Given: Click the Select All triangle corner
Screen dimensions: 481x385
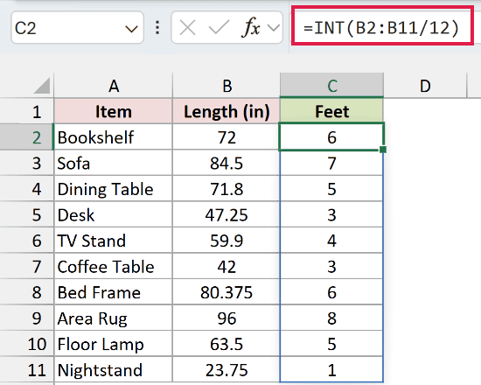Looking at the screenshot, I should pos(42,86).
